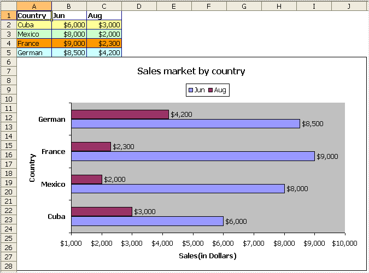
Task: Select the France Aug bar in chart
Action: click(x=91, y=147)
